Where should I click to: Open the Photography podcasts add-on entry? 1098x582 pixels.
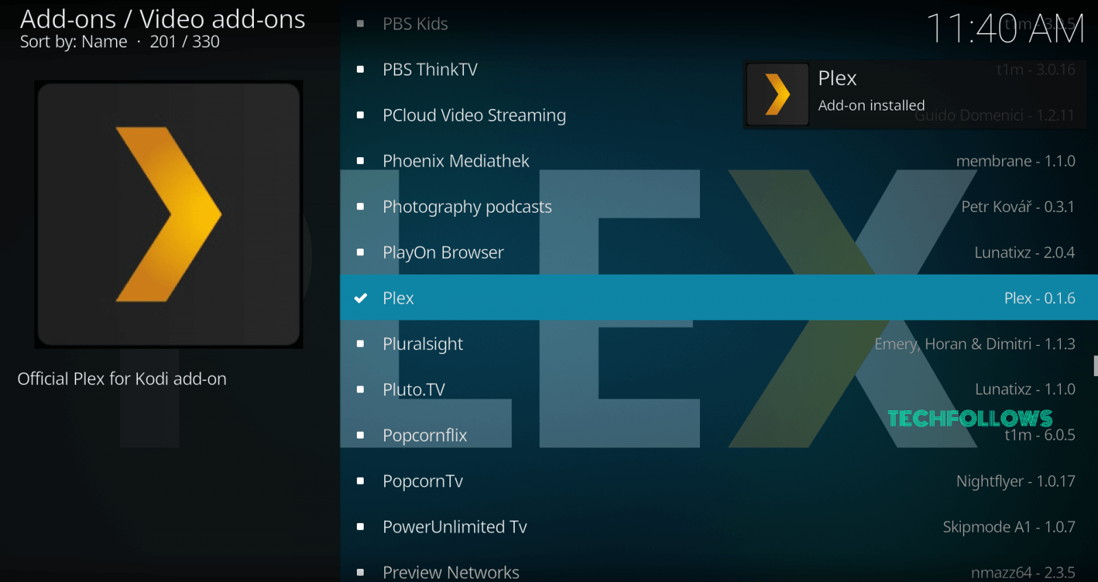point(719,207)
